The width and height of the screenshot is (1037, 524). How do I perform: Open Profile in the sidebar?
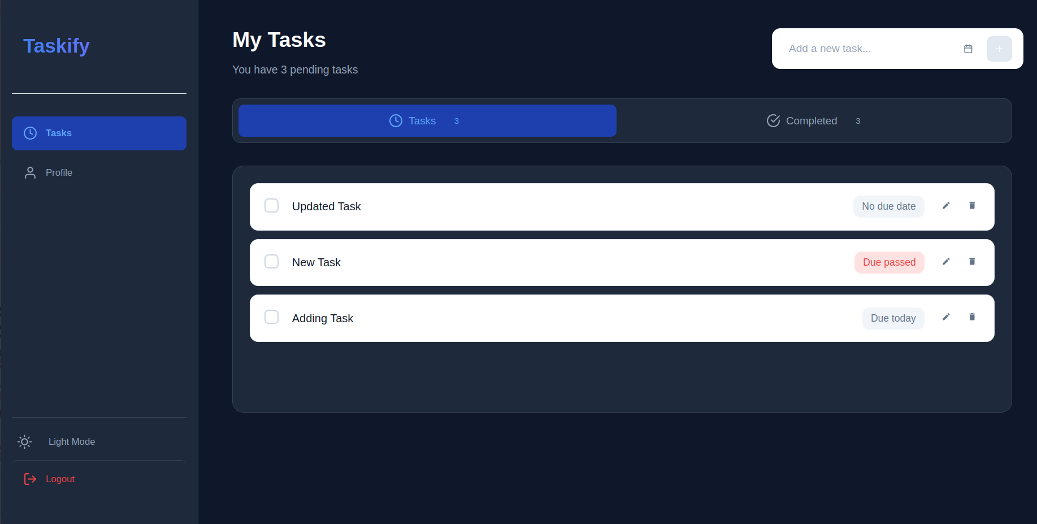pyautogui.click(x=59, y=173)
